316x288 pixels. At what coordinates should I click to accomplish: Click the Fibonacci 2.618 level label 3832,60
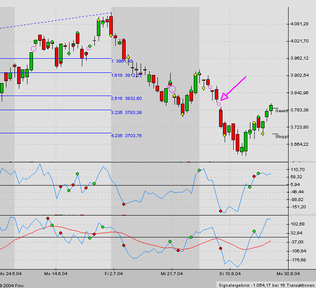(126, 98)
